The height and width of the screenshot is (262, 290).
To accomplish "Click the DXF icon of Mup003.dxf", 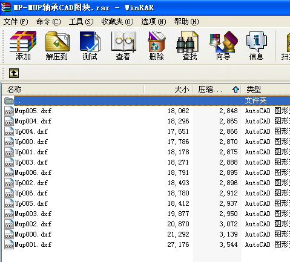I will point(9,214).
